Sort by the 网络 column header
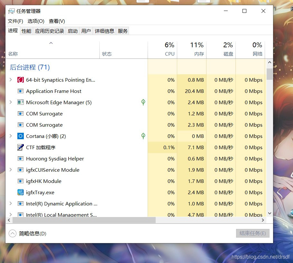293x263 pixels. 251,50
